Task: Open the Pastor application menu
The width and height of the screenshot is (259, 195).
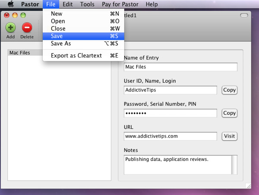Action: click(x=30, y=4)
